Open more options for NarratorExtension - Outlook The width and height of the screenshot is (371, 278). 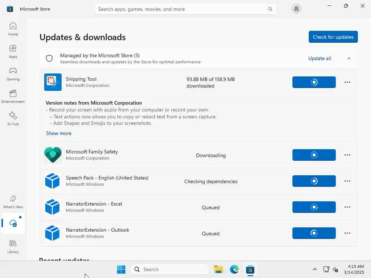pos(347,233)
